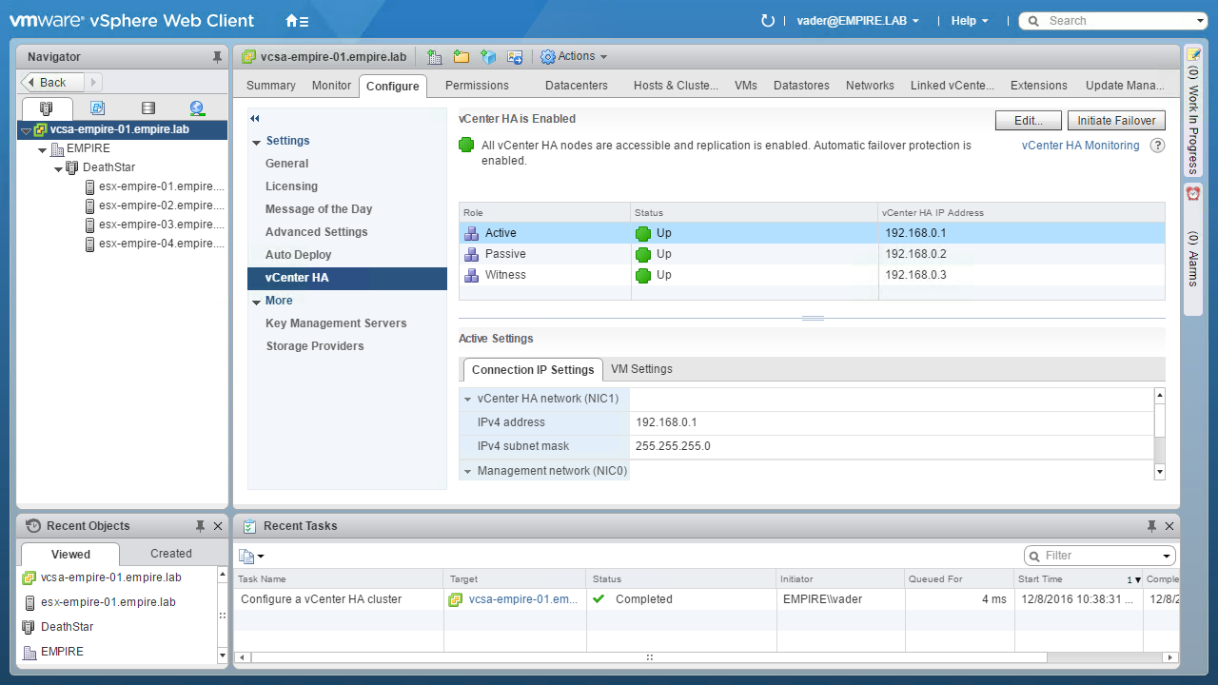Image resolution: width=1218 pixels, height=685 pixels.
Task: Click the toolbar icon left of Actions gear
Action: [515, 57]
